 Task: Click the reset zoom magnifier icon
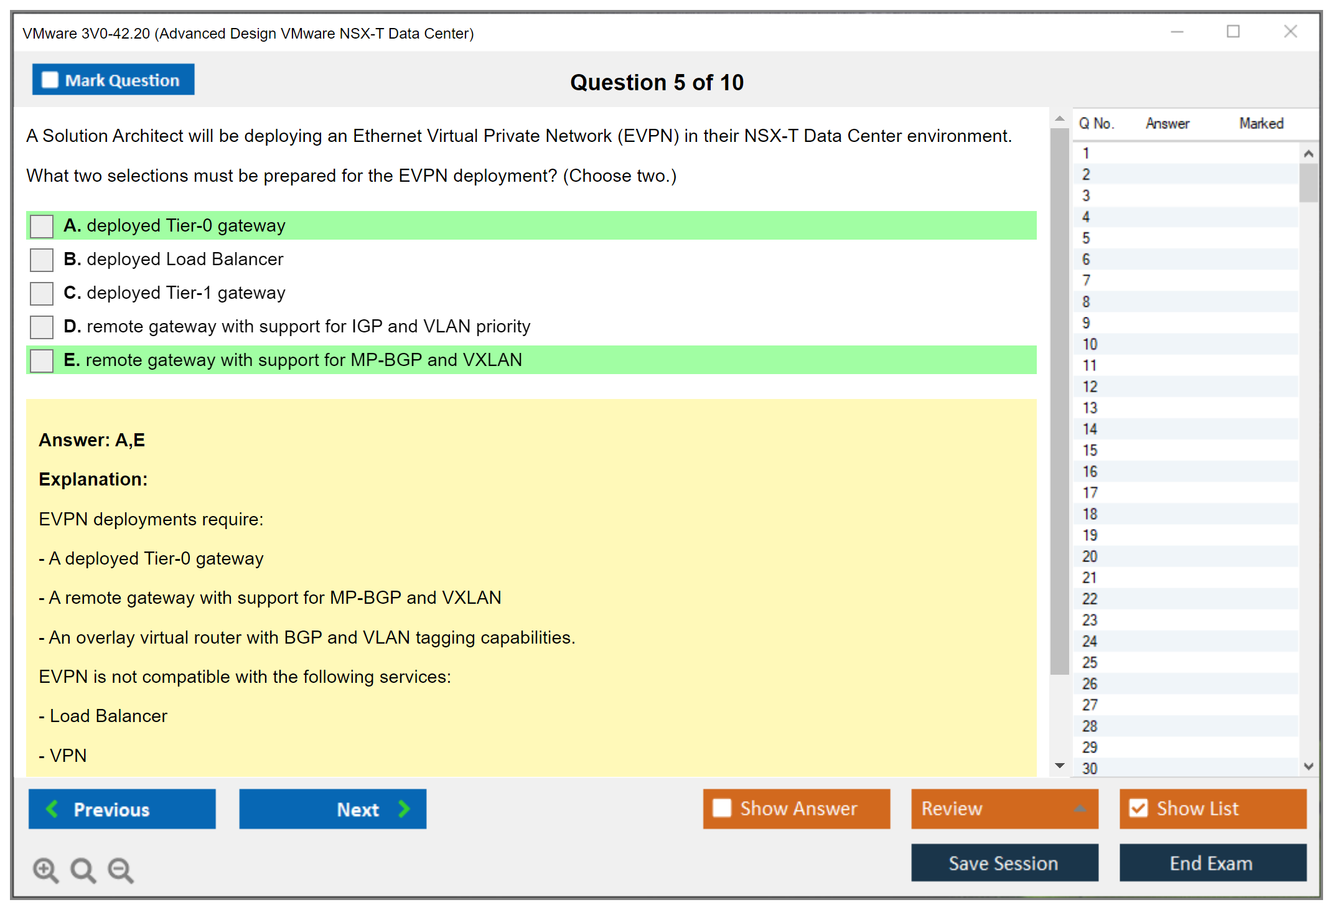83,870
